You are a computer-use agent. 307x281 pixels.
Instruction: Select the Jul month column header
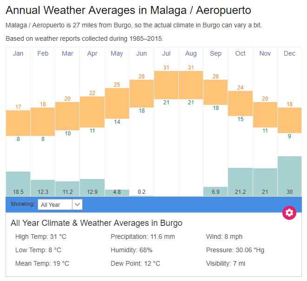click(x=166, y=53)
